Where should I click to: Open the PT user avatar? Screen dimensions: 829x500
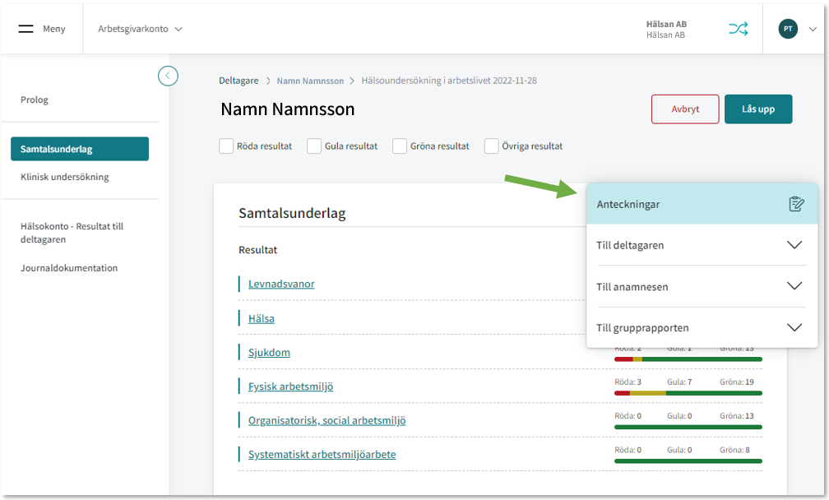788,29
